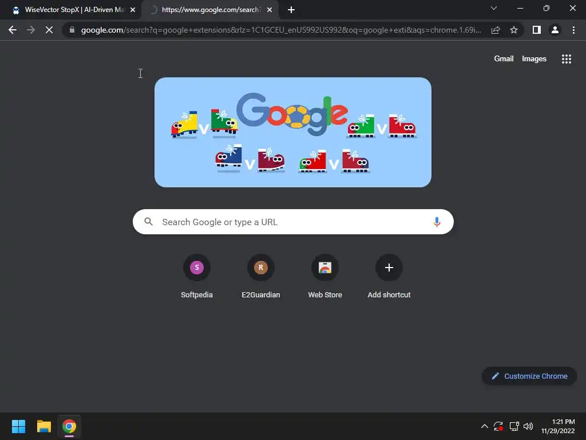Open the E2Guardian shortcut
The height and width of the screenshot is (440, 586).
pos(261,277)
